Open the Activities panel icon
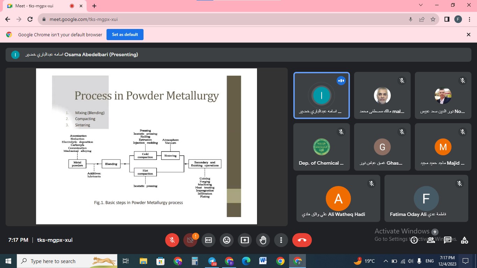The image size is (477, 268). tap(464, 240)
